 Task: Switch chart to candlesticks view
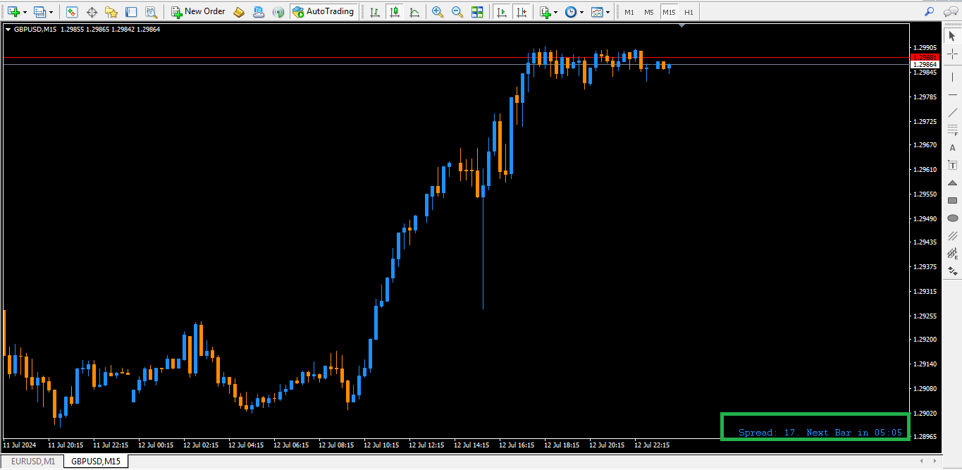394,12
